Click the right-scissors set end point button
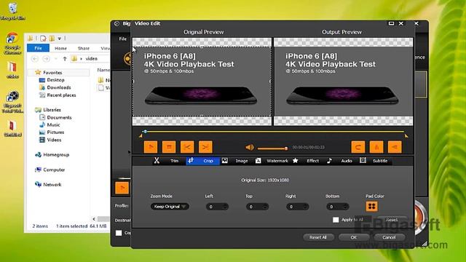The image size is (466, 262). tap(205, 147)
